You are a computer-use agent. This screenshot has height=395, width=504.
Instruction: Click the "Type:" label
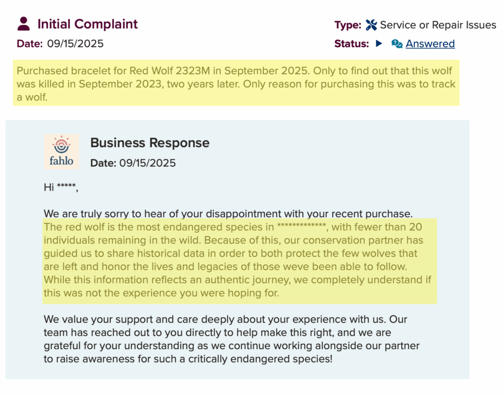pos(348,25)
